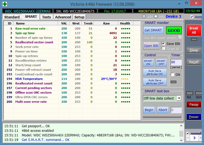Image resolution: width=204 pixels, height=145 pixels.
Task: Select the Spin-up time attribute row
Action: pyautogui.click(x=72, y=33)
